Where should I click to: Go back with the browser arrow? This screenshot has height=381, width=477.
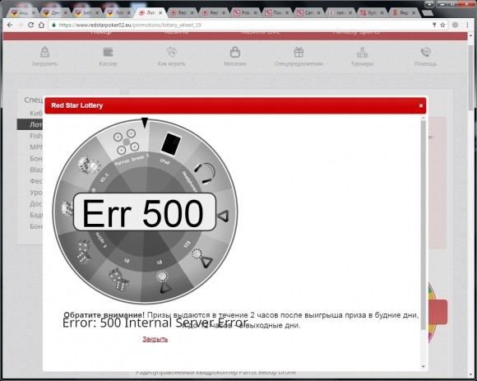(x=10, y=25)
